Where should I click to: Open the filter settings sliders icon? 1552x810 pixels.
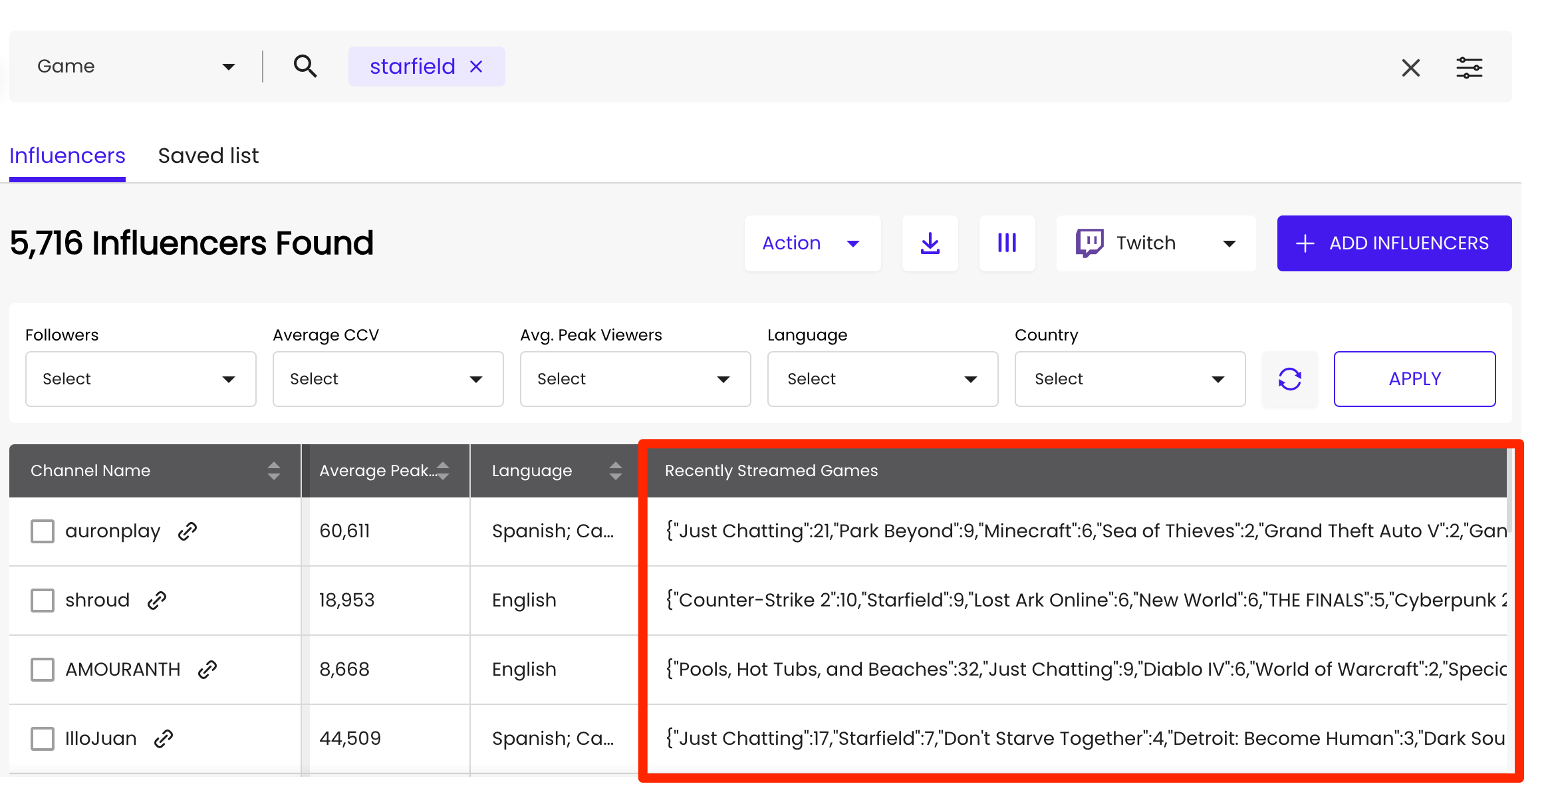tap(1470, 67)
